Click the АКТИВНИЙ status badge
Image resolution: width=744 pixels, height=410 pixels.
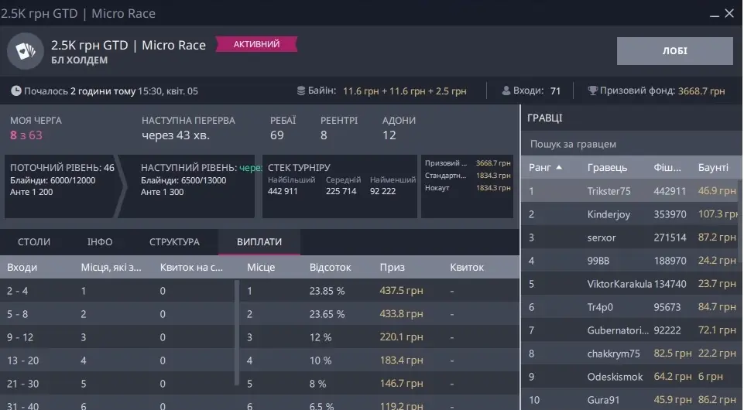[256, 44]
